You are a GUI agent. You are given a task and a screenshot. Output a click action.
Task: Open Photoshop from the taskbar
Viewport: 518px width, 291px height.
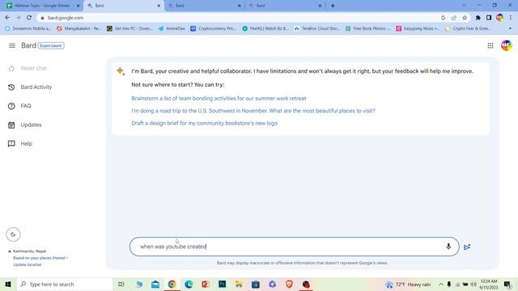click(x=222, y=284)
